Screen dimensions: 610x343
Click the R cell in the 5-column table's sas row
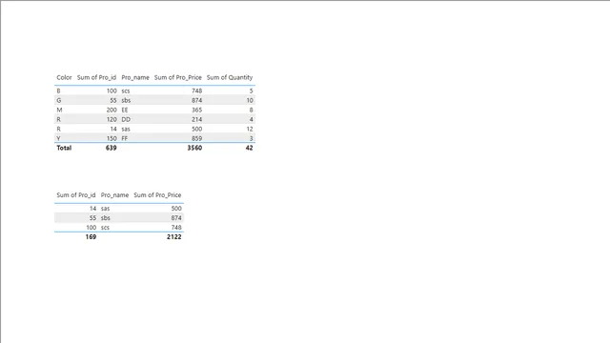coord(58,129)
